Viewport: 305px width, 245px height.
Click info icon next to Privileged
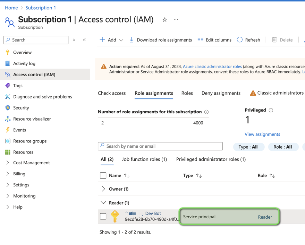[x=271, y=110]
